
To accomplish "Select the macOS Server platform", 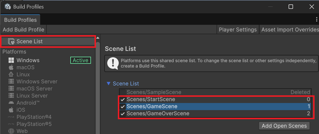I will 35,89.
